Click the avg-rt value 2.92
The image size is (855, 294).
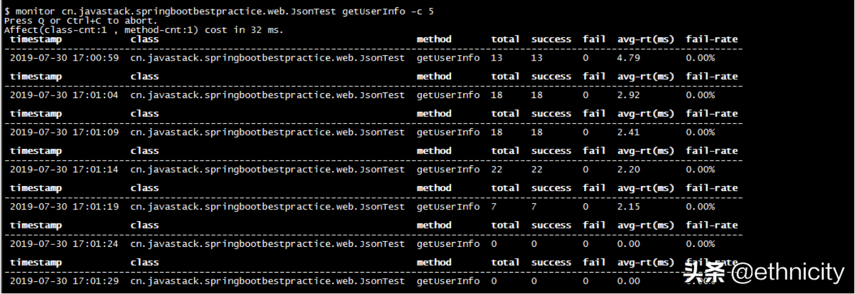[629, 96]
